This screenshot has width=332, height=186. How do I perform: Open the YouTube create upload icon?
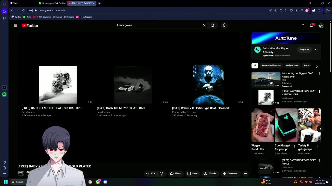(x=303, y=25)
